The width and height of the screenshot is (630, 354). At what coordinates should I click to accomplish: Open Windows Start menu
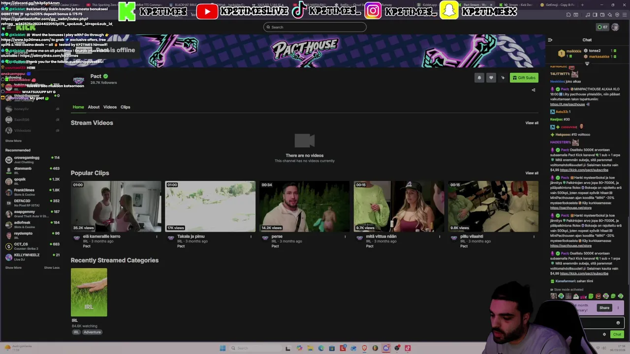pos(222,348)
